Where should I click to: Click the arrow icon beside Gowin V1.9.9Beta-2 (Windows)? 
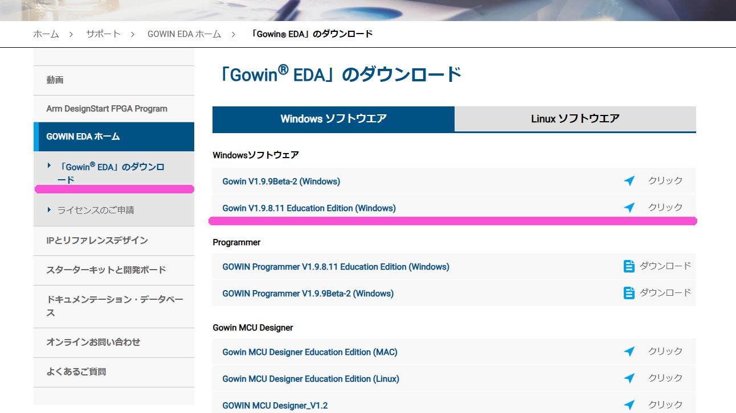point(629,181)
